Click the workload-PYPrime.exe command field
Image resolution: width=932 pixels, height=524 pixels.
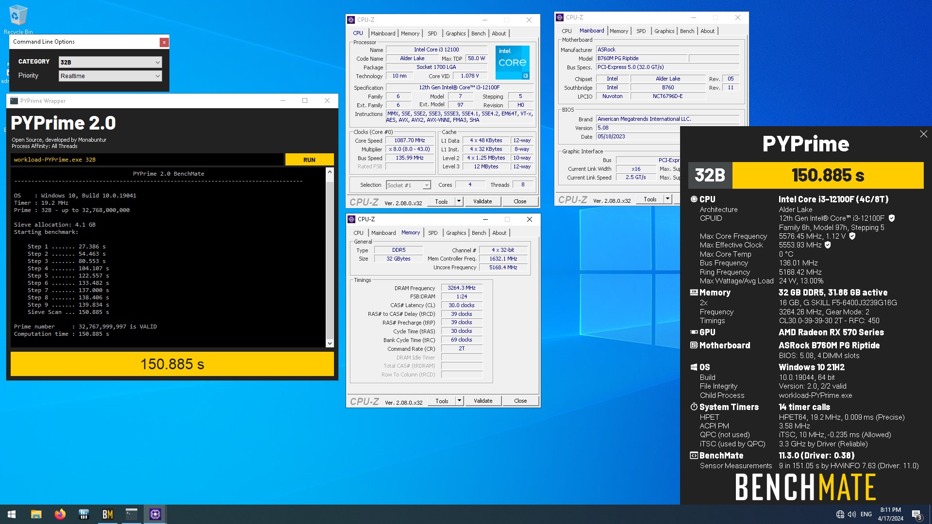tap(147, 160)
